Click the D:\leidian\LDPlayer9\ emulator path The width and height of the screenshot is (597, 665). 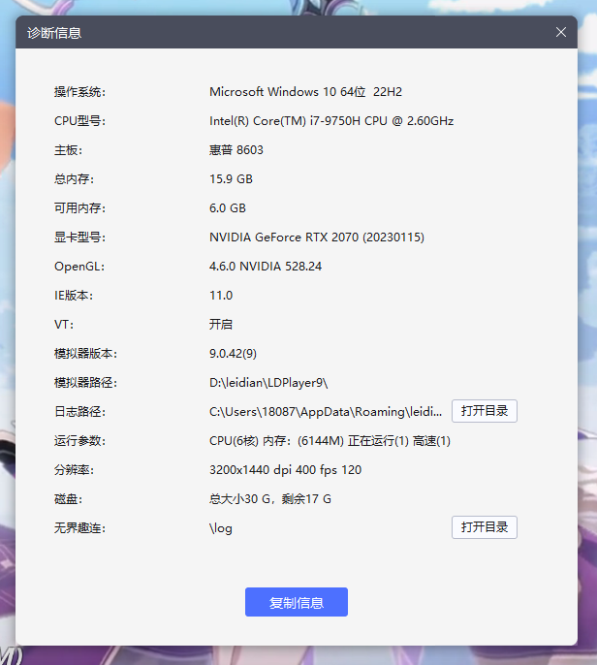[x=269, y=383]
